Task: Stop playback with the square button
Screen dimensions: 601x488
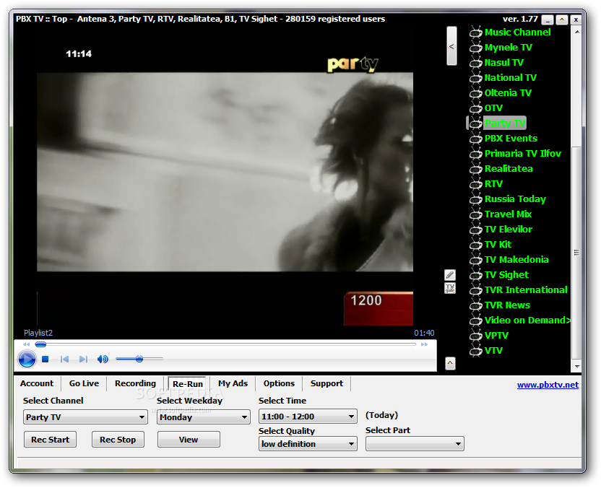Action: 46,359
